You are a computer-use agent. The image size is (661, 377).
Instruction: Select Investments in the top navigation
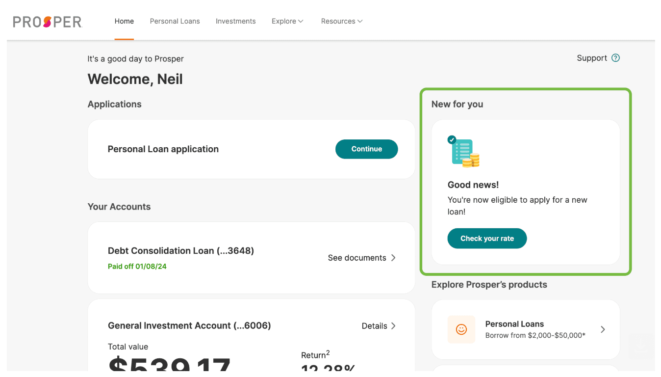pos(235,21)
